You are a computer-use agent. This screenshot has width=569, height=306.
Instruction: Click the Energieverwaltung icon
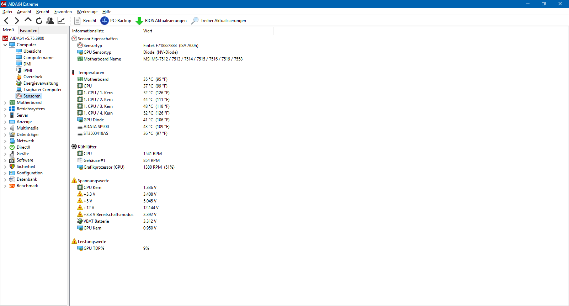(x=19, y=83)
